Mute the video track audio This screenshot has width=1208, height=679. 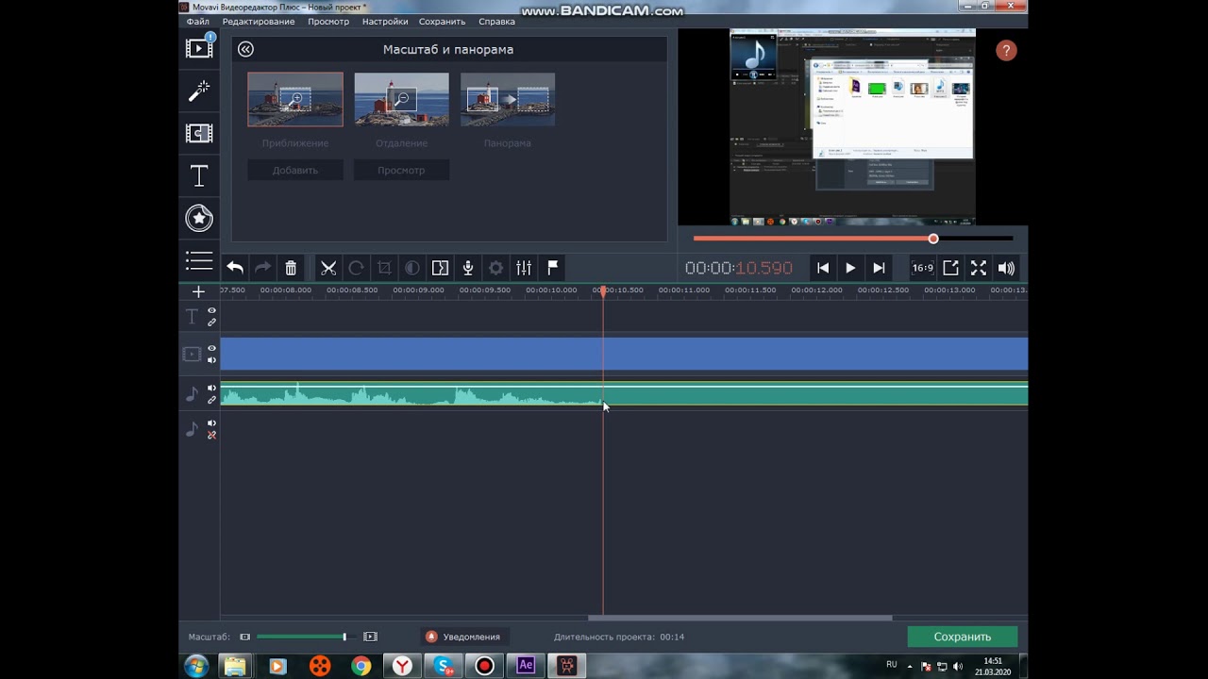tap(211, 360)
